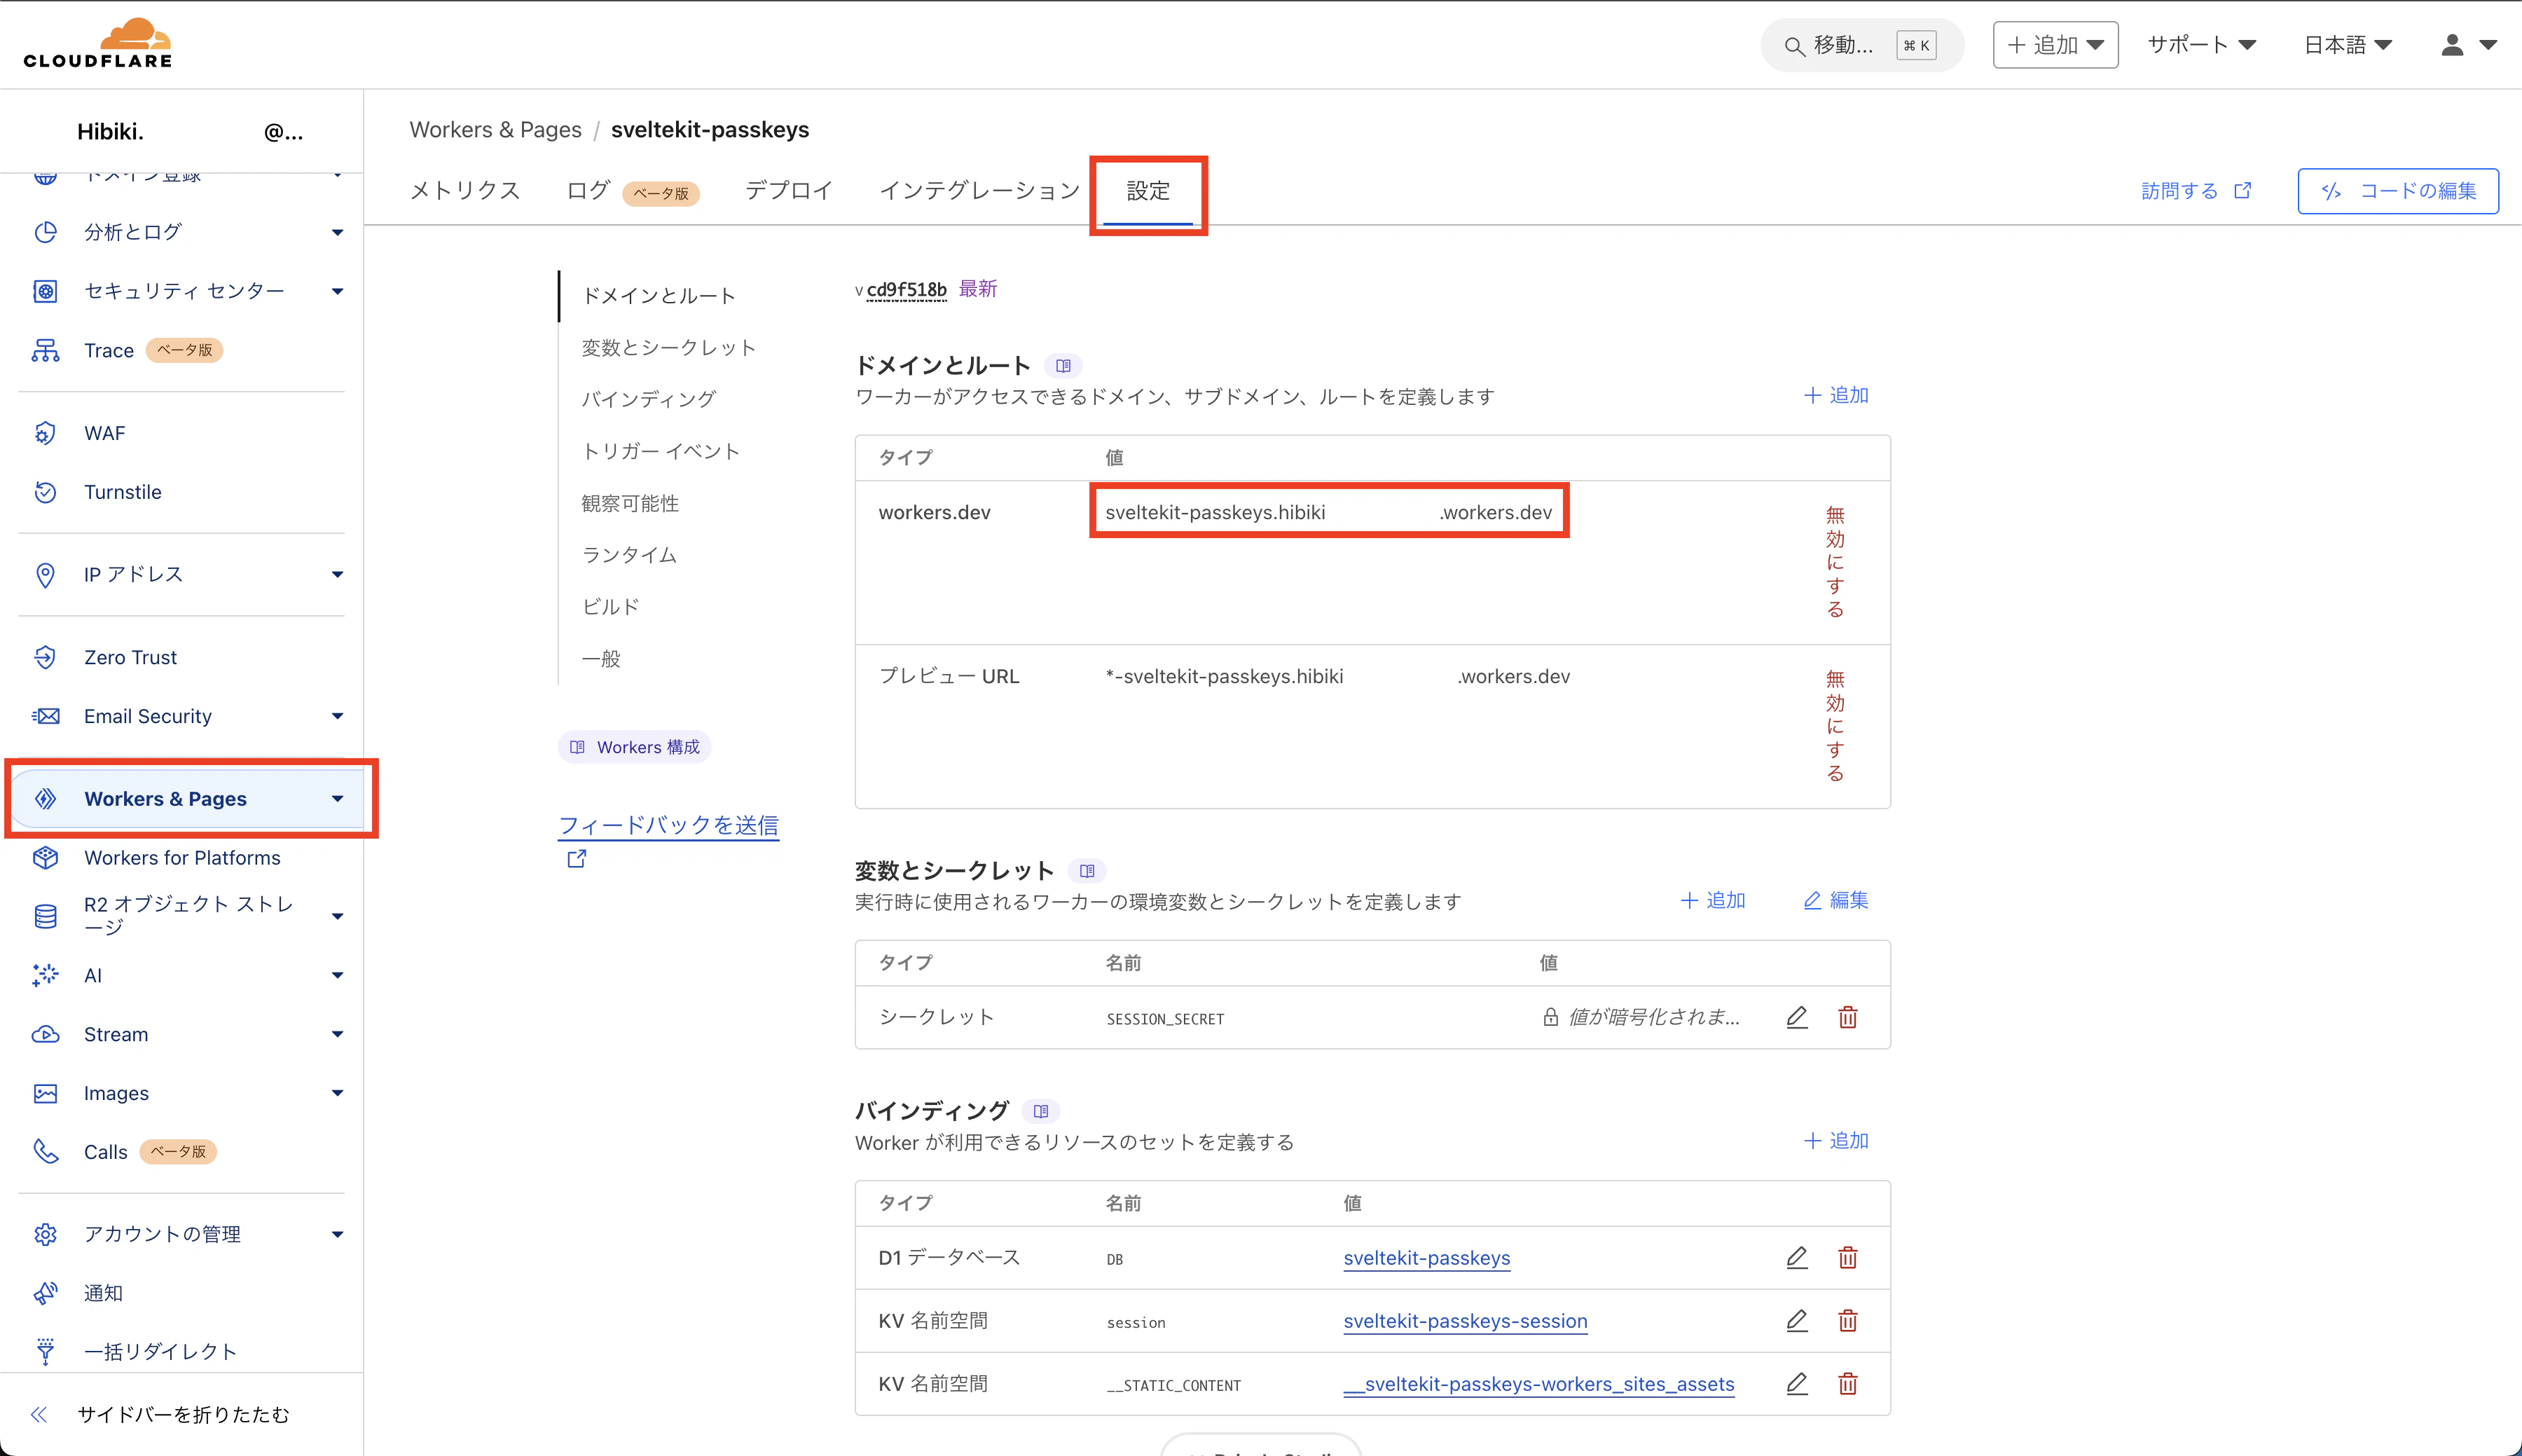Open the sveltekit-passkeys-session KV link
Image resolution: width=2522 pixels, height=1456 pixels.
point(1464,1321)
